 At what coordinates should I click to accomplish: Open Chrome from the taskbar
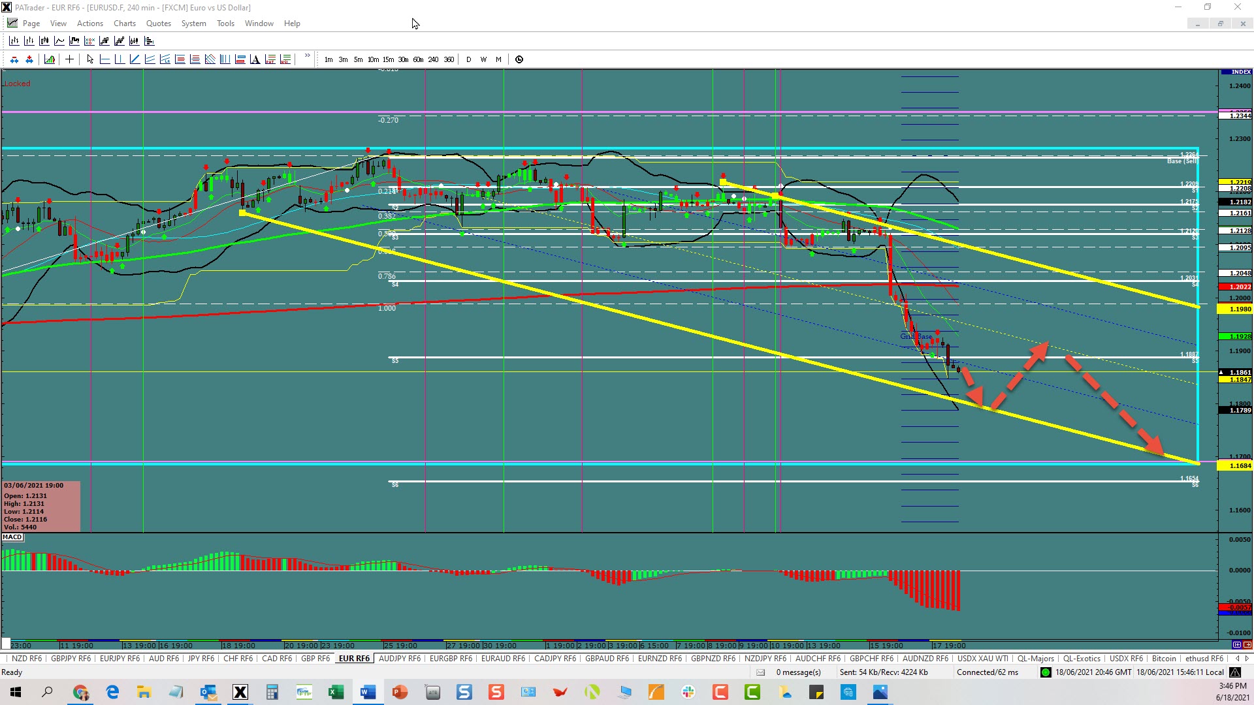click(x=80, y=692)
